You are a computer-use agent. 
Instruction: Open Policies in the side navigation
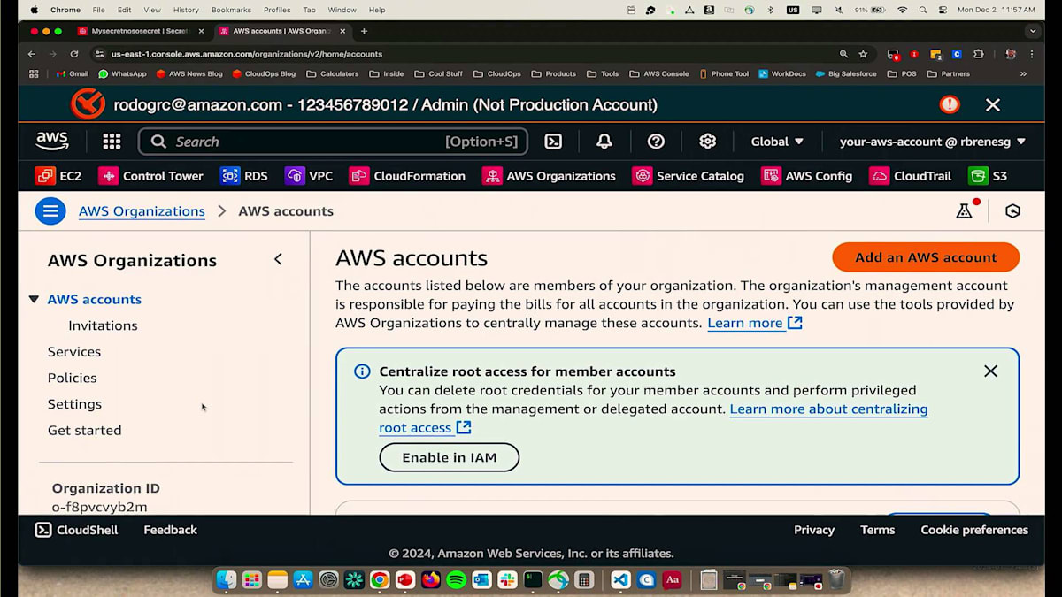tap(72, 378)
